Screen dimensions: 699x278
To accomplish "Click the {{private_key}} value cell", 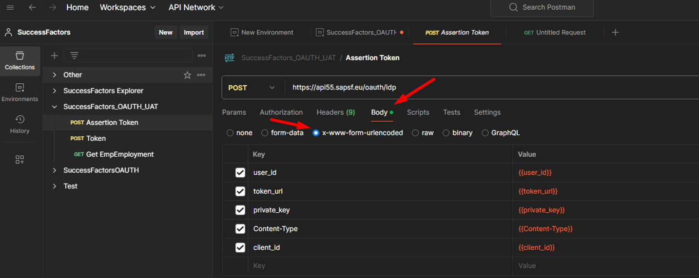I will pyautogui.click(x=605, y=210).
